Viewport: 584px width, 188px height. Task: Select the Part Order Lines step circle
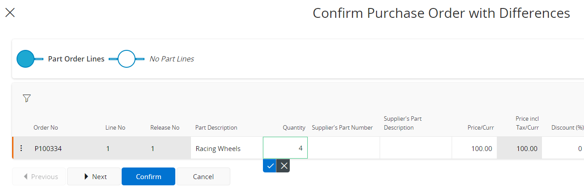pyautogui.click(x=25, y=59)
